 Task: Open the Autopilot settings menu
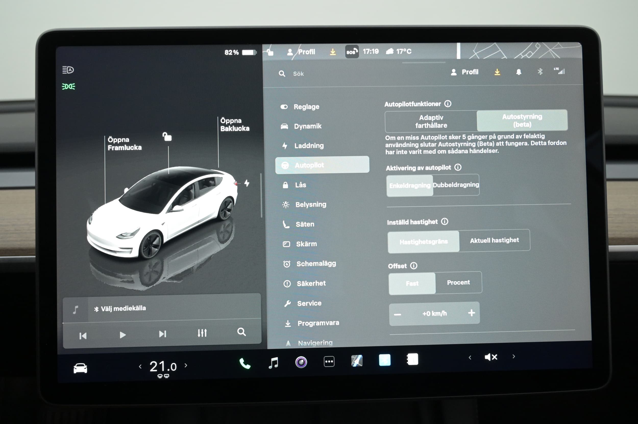(322, 165)
